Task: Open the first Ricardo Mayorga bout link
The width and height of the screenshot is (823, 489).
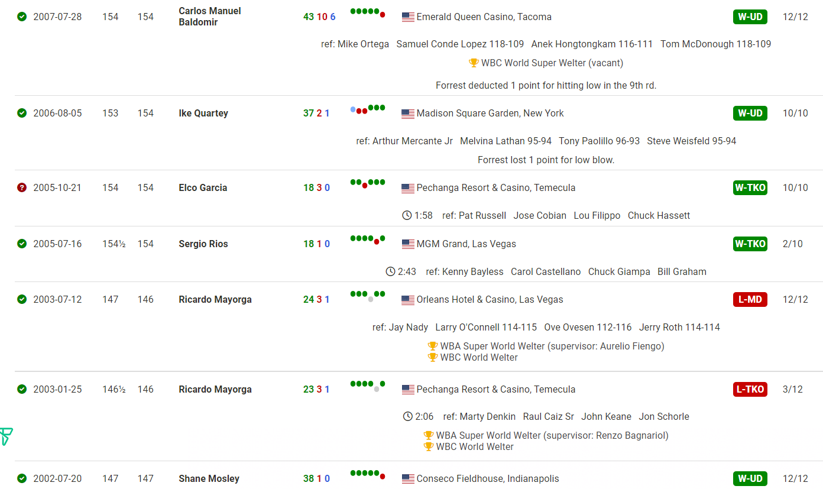Action: [215, 299]
